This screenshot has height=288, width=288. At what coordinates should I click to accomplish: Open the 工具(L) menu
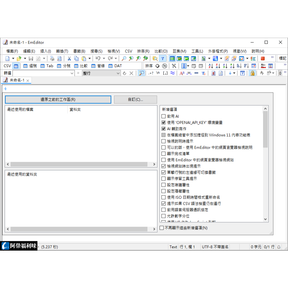click(197, 51)
